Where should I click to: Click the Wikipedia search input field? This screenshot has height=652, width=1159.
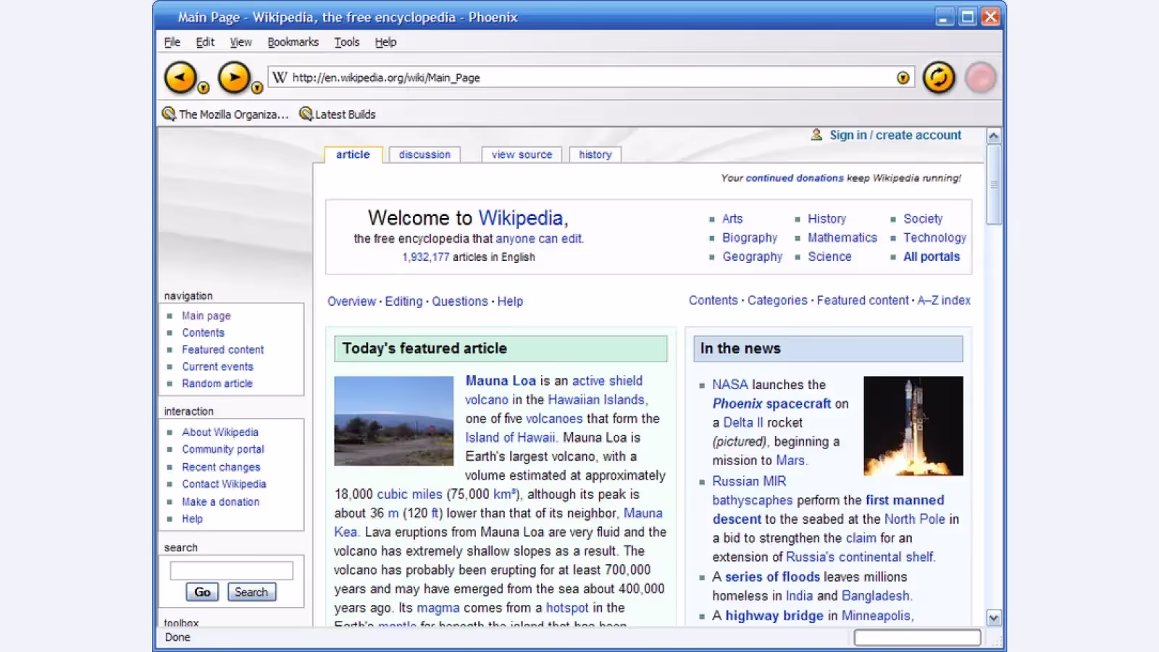coord(231,571)
